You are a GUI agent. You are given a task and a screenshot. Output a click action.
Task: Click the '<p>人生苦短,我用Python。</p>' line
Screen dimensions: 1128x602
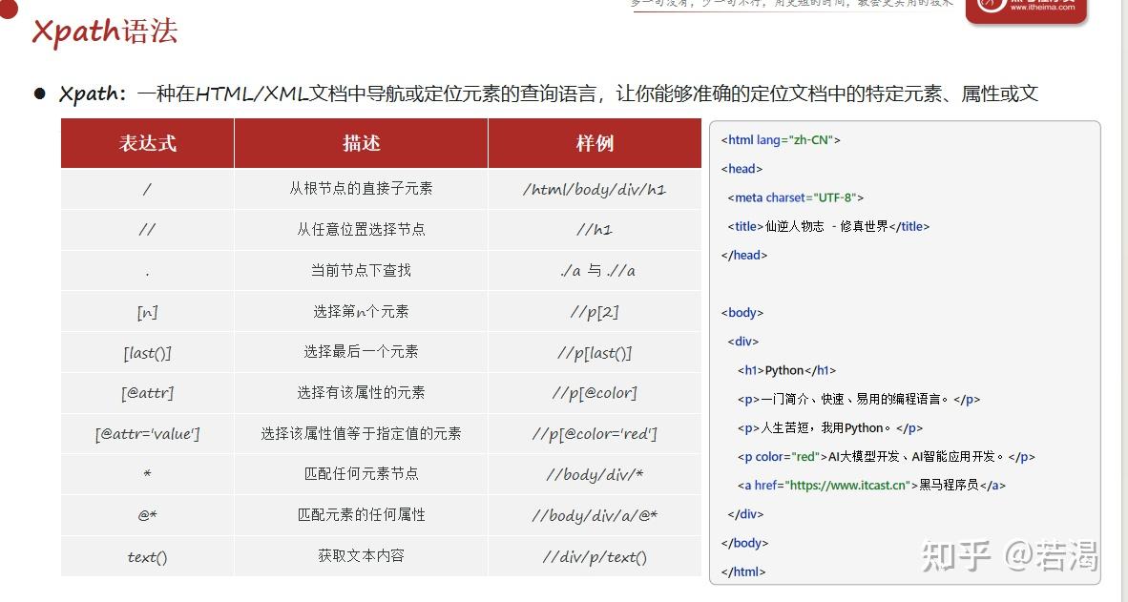[x=830, y=428]
